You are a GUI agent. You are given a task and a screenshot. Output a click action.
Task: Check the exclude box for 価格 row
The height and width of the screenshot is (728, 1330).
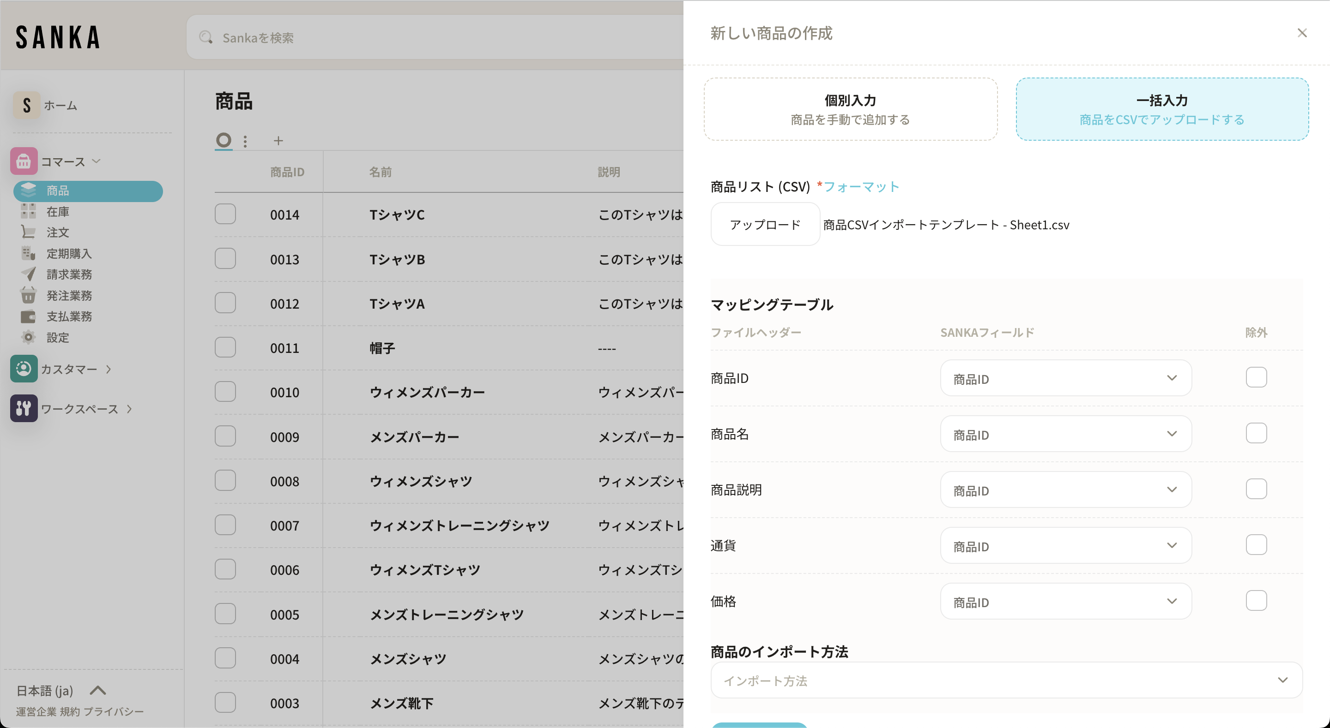coord(1256,601)
